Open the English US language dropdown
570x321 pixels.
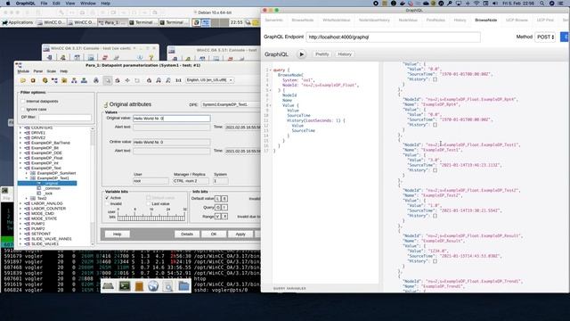pos(209,80)
